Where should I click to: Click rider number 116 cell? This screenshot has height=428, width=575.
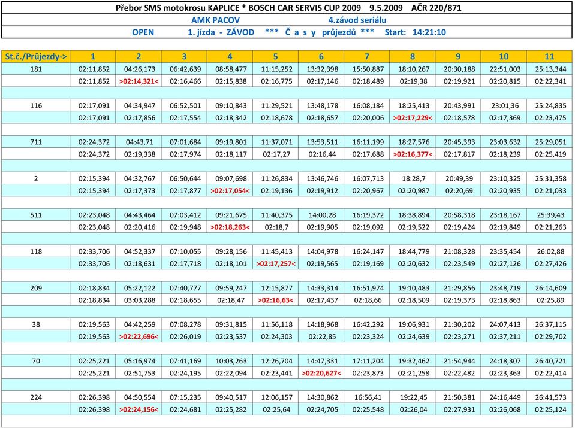point(36,105)
